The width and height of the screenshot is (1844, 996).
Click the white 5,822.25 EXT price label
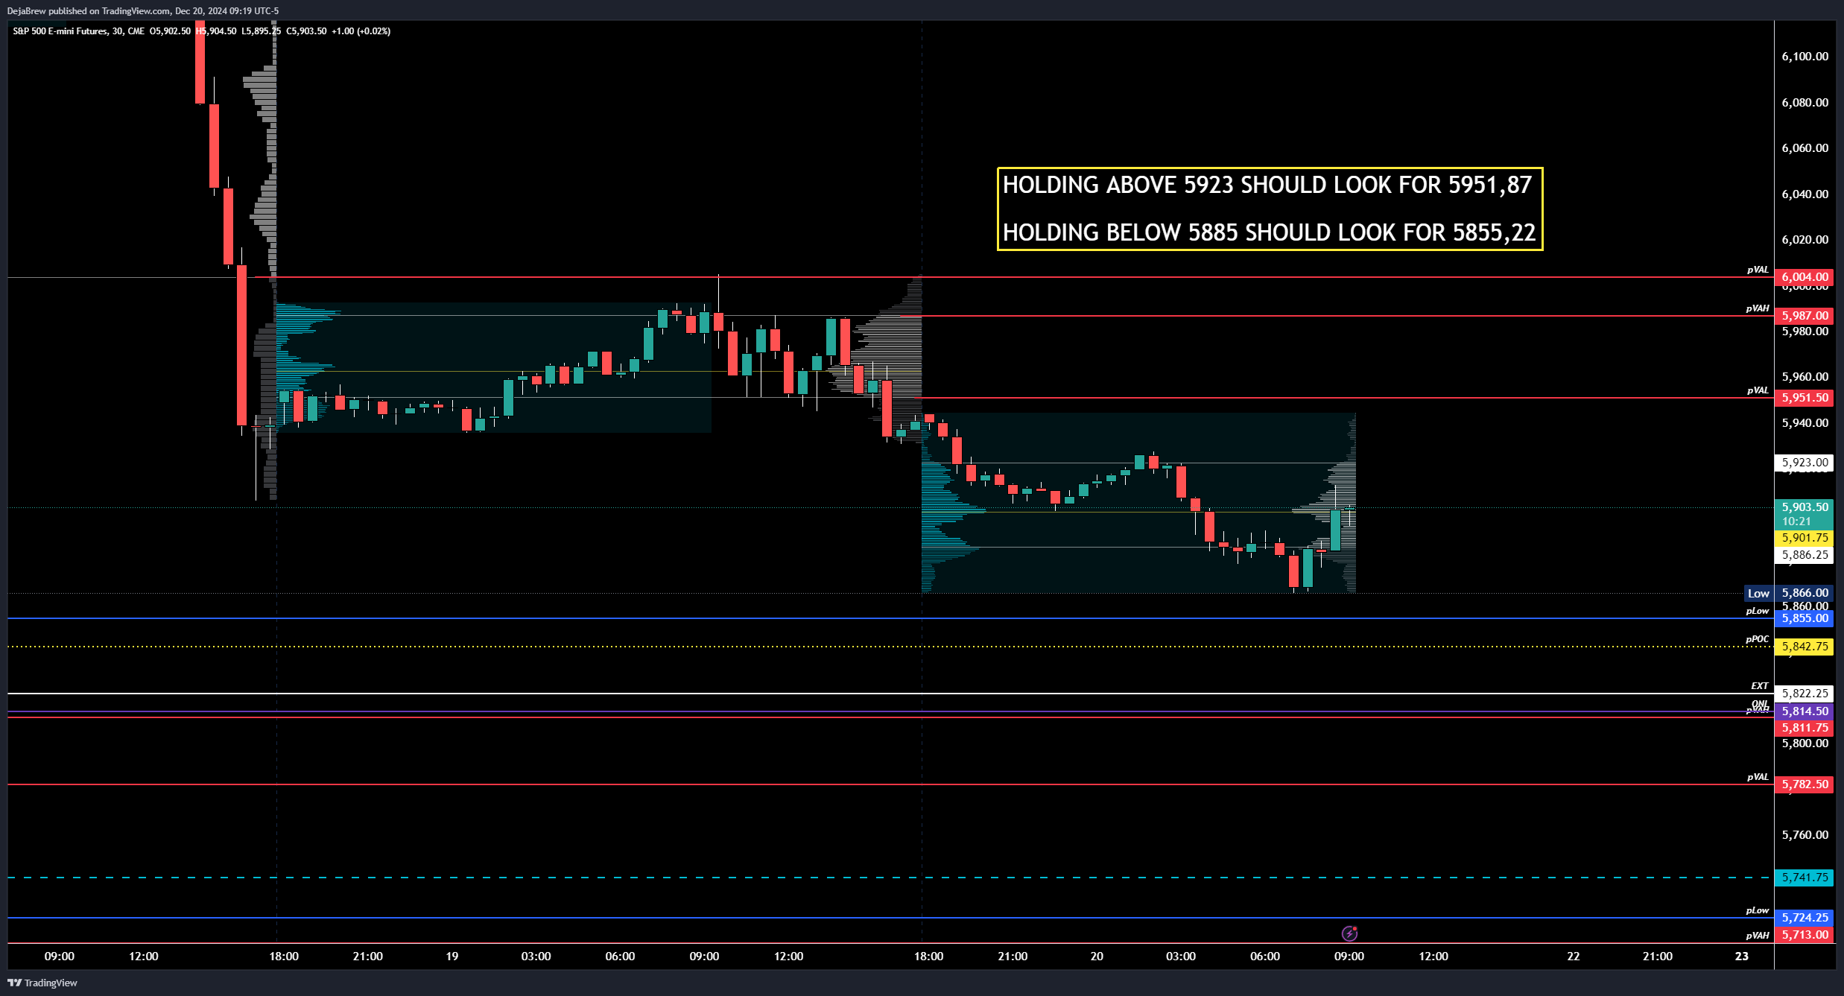[x=1804, y=694]
